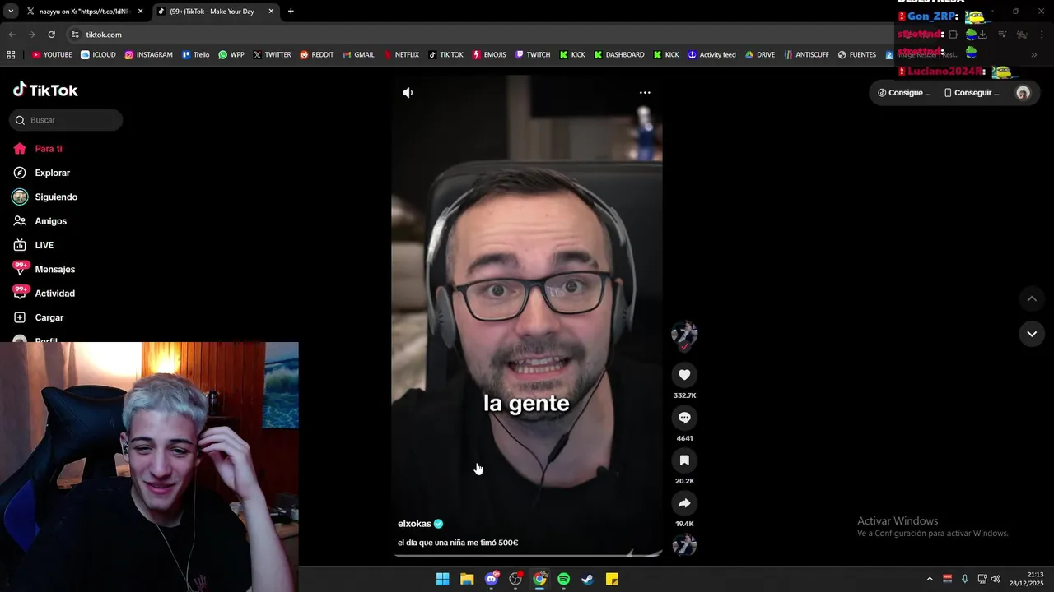Open the REDDIT bookmark

click(316, 55)
